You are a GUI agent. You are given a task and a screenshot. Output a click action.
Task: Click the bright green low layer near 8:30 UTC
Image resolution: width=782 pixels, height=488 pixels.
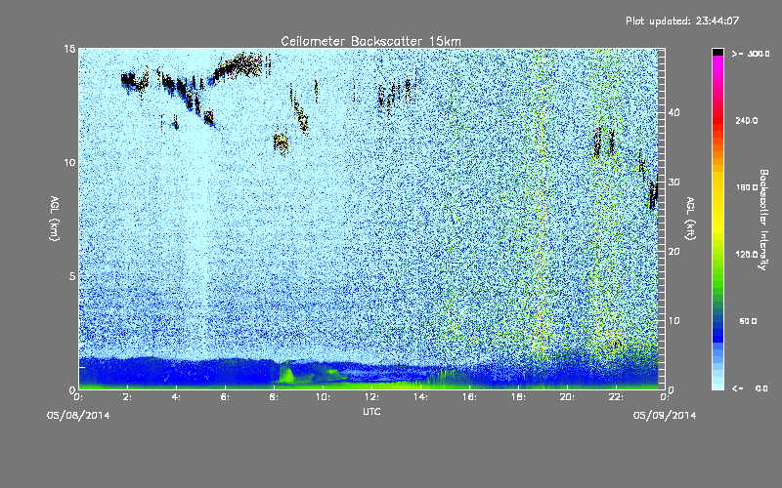(286, 374)
